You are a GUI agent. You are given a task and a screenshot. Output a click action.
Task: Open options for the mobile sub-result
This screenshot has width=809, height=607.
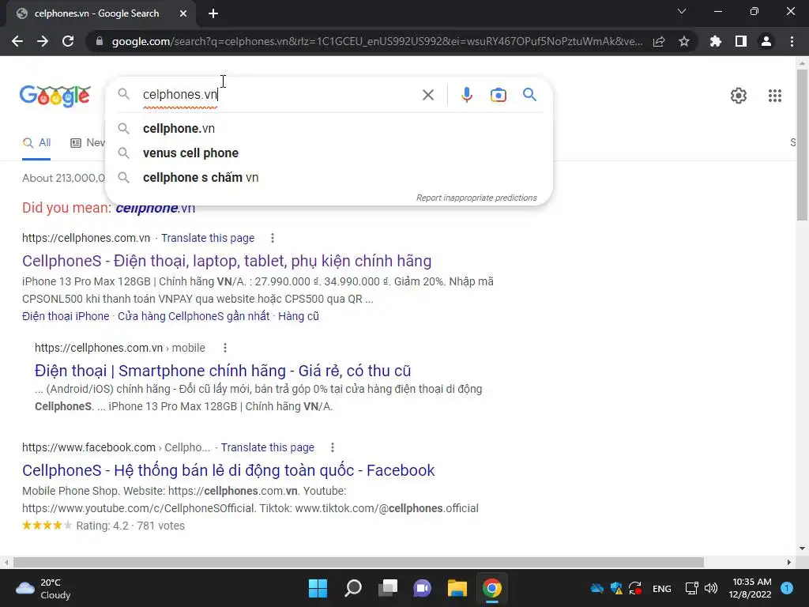(x=225, y=348)
